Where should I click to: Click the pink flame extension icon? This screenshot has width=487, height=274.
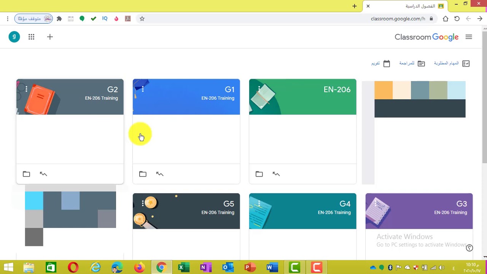point(116,19)
